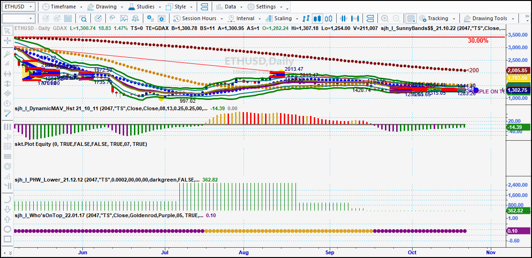The height and width of the screenshot is (258, 532).
Task: Click the stacked panels icon in top toolbar
Action: (205, 7)
